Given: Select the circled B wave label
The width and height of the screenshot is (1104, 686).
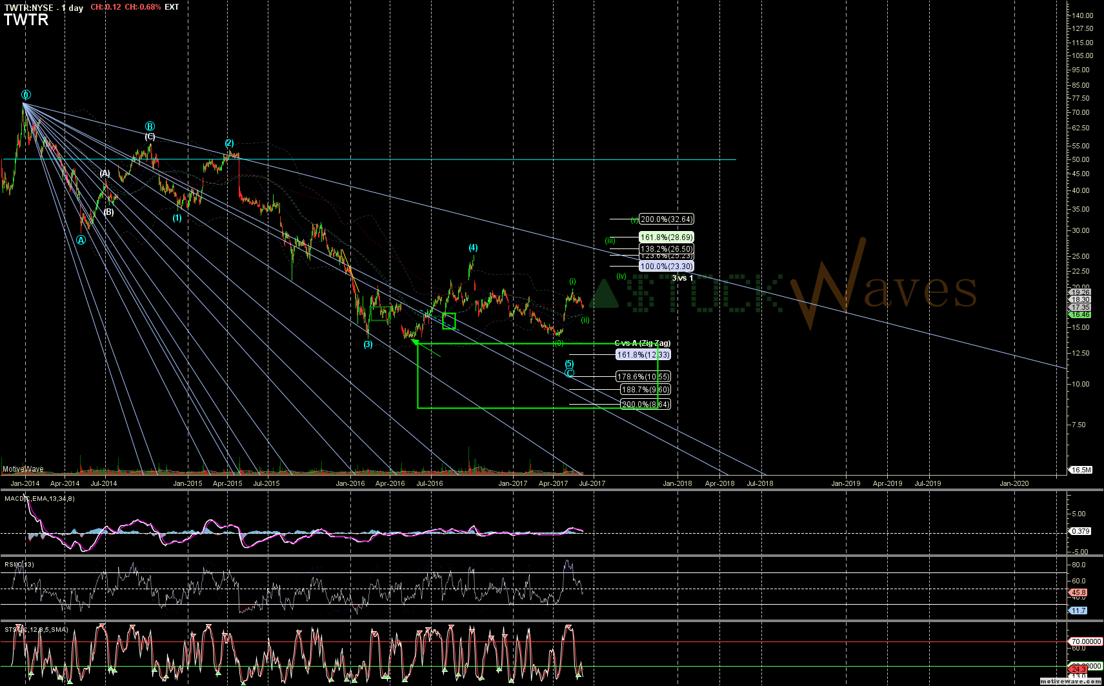Looking at the screenshot, I should click(x=150, y=126).
